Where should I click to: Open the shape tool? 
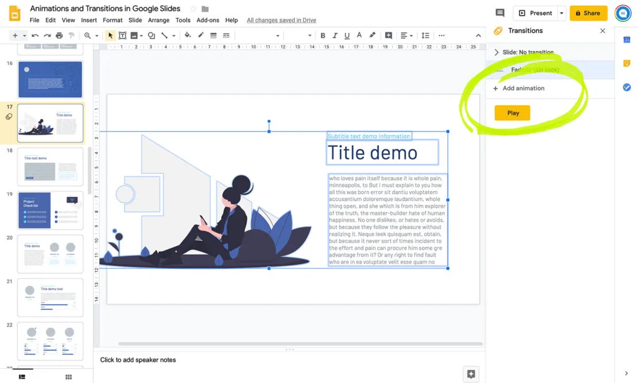pos(151,35)
